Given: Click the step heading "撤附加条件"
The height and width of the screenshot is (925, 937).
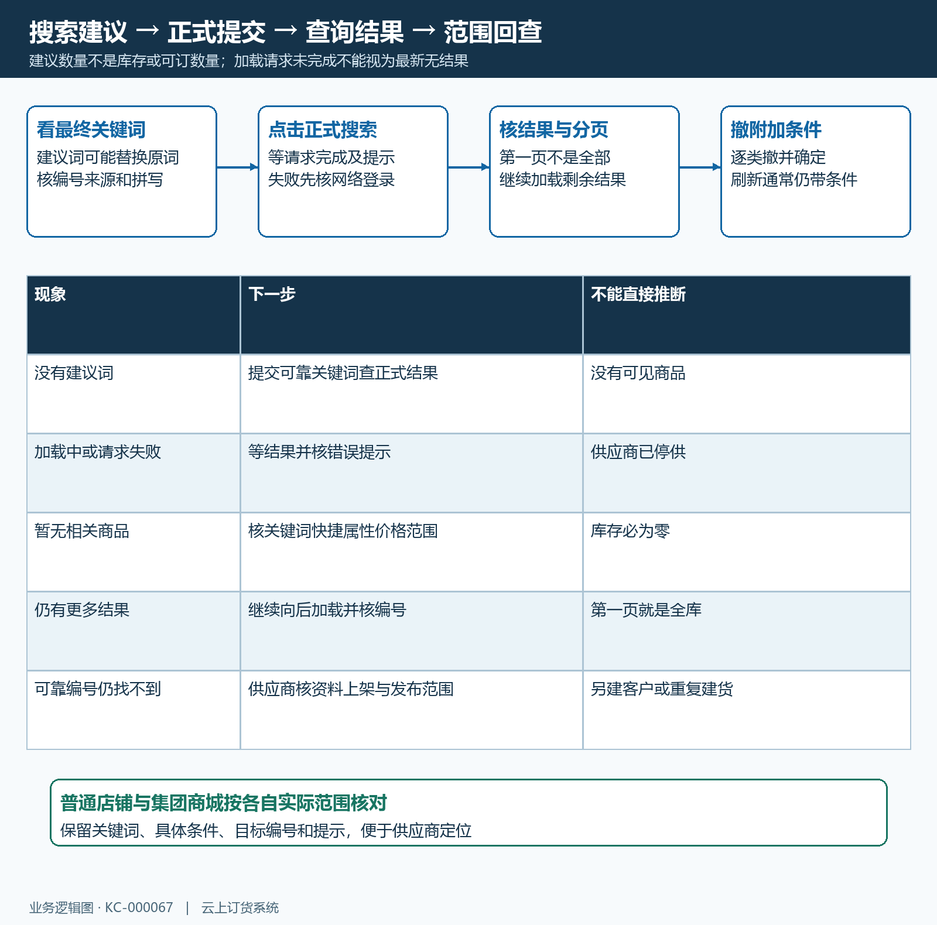Looking at the screenshot, I should (775, 129).
